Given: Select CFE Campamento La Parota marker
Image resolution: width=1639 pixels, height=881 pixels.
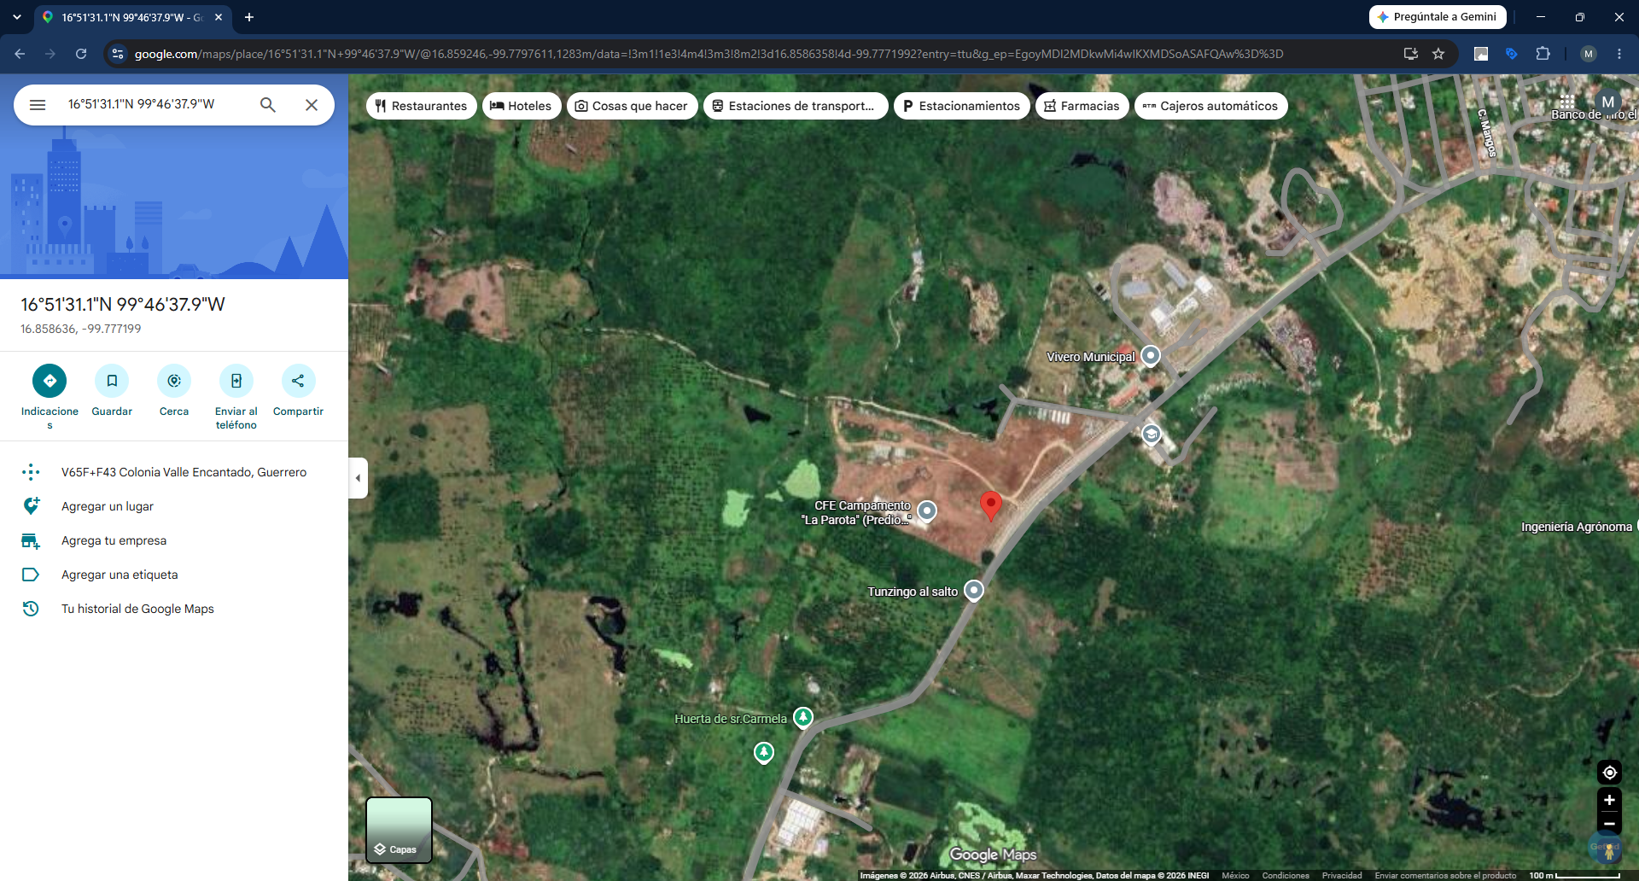Looking at the screenshot, I should tap(927, 511).
